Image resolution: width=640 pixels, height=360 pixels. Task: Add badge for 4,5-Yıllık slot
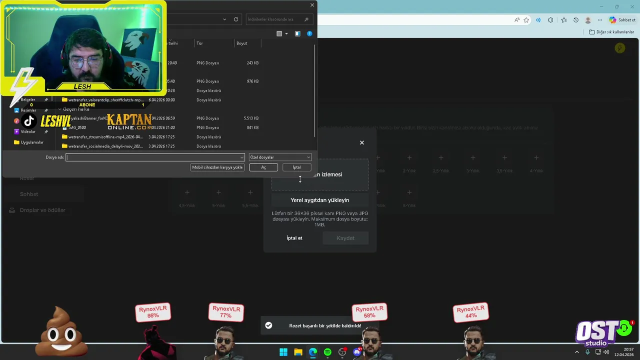187,192
